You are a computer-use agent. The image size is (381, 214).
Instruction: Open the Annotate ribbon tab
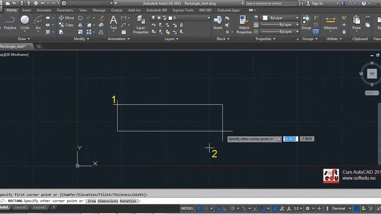tap(44, 10)
